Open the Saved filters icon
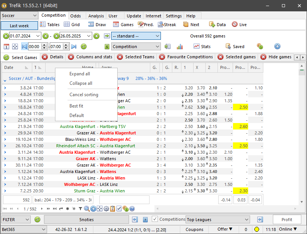This screenshot has height=234, width=307. pos(228,47)
